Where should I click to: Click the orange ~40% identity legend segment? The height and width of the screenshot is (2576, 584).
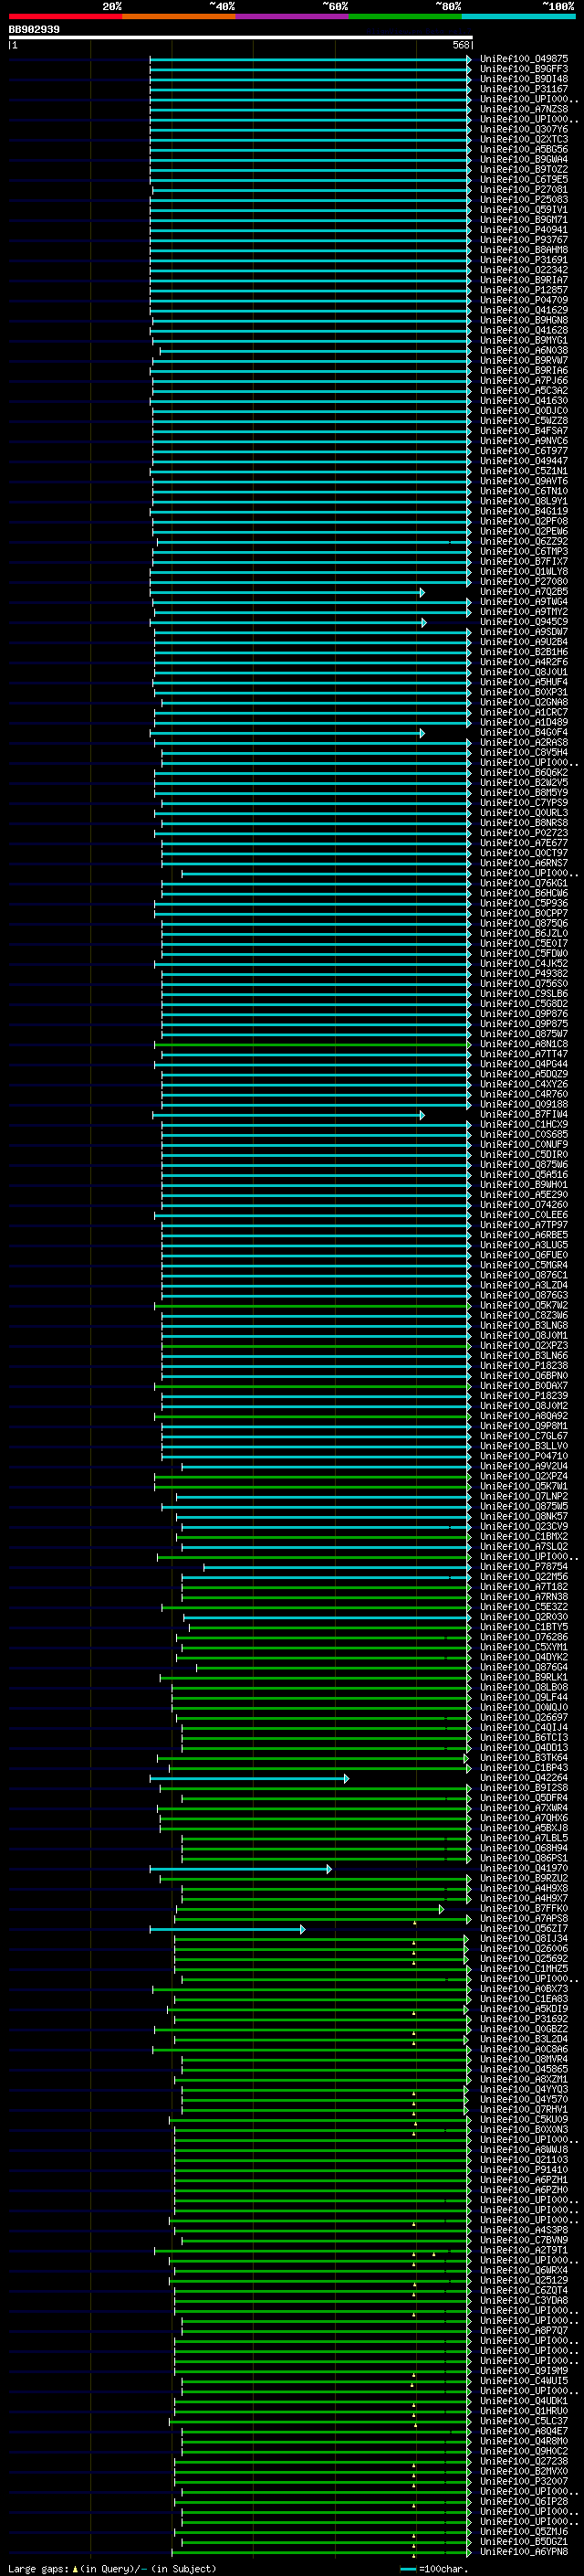tap(179, 16)
